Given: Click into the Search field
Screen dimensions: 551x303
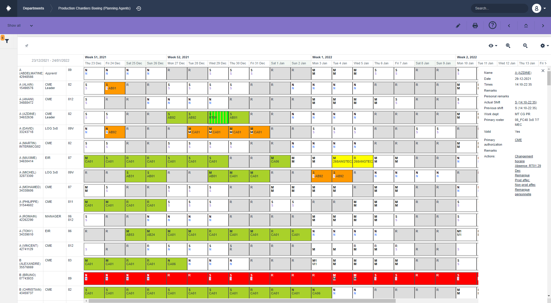Looking at the screenshot, I should tap(499, 8).
